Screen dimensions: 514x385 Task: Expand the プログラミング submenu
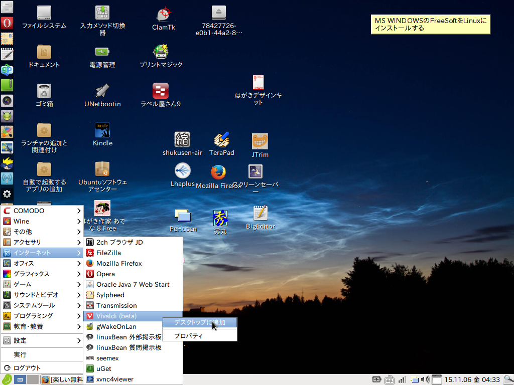point(42,316)
